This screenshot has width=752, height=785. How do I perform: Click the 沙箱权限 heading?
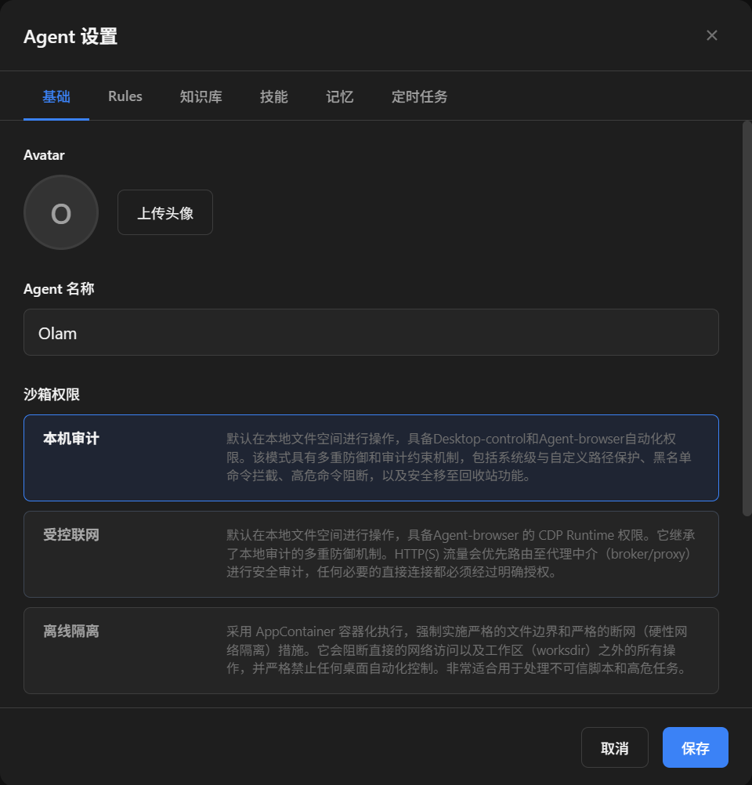[x=52, y=395]
